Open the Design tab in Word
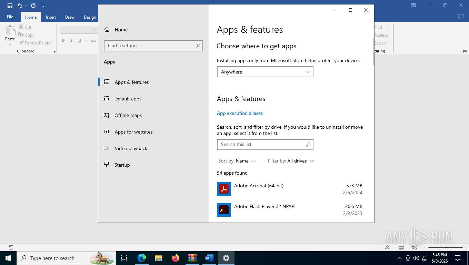This screenshot has width=469, height=265. coord(90,17)
